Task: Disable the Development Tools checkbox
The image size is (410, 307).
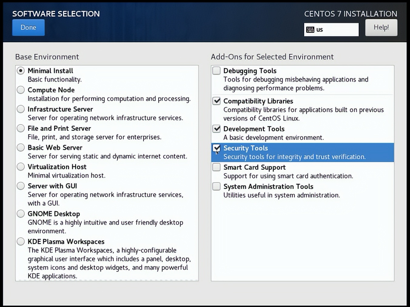Action: tap(217, 129)
